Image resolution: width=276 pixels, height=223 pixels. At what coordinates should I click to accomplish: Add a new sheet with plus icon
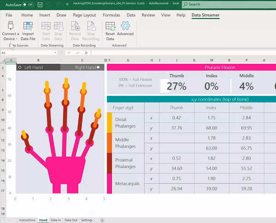point(102,220)
